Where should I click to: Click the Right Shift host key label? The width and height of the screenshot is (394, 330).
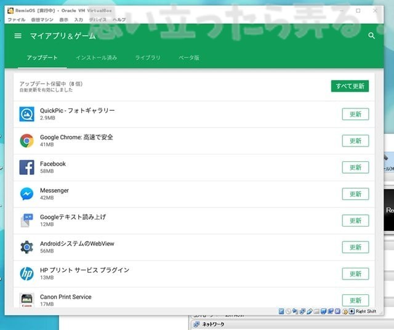(366, 312)
